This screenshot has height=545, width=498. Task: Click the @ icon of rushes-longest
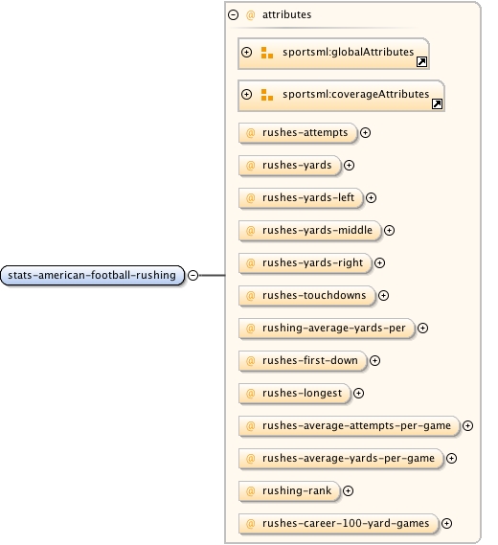coord(250,393)
